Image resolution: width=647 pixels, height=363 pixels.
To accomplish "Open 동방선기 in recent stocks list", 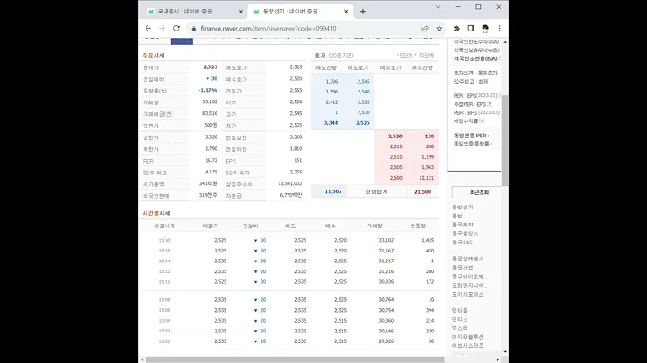I will pos(463,208).
